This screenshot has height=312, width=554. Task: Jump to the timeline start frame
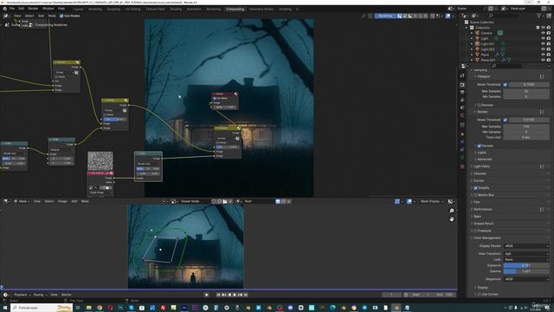(x=218, y=295)
